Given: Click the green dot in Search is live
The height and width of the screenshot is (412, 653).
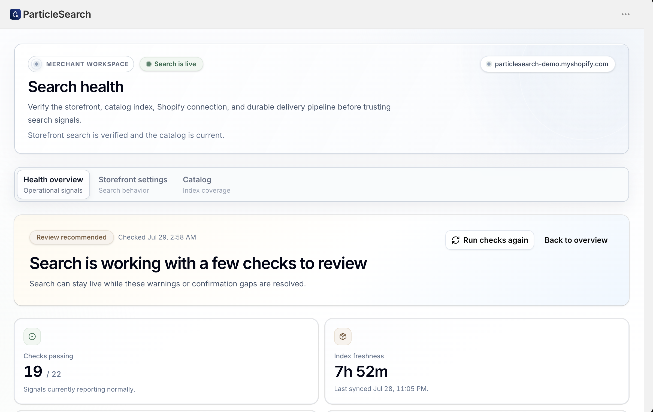Looking at the screenshot, I should 149,64.
